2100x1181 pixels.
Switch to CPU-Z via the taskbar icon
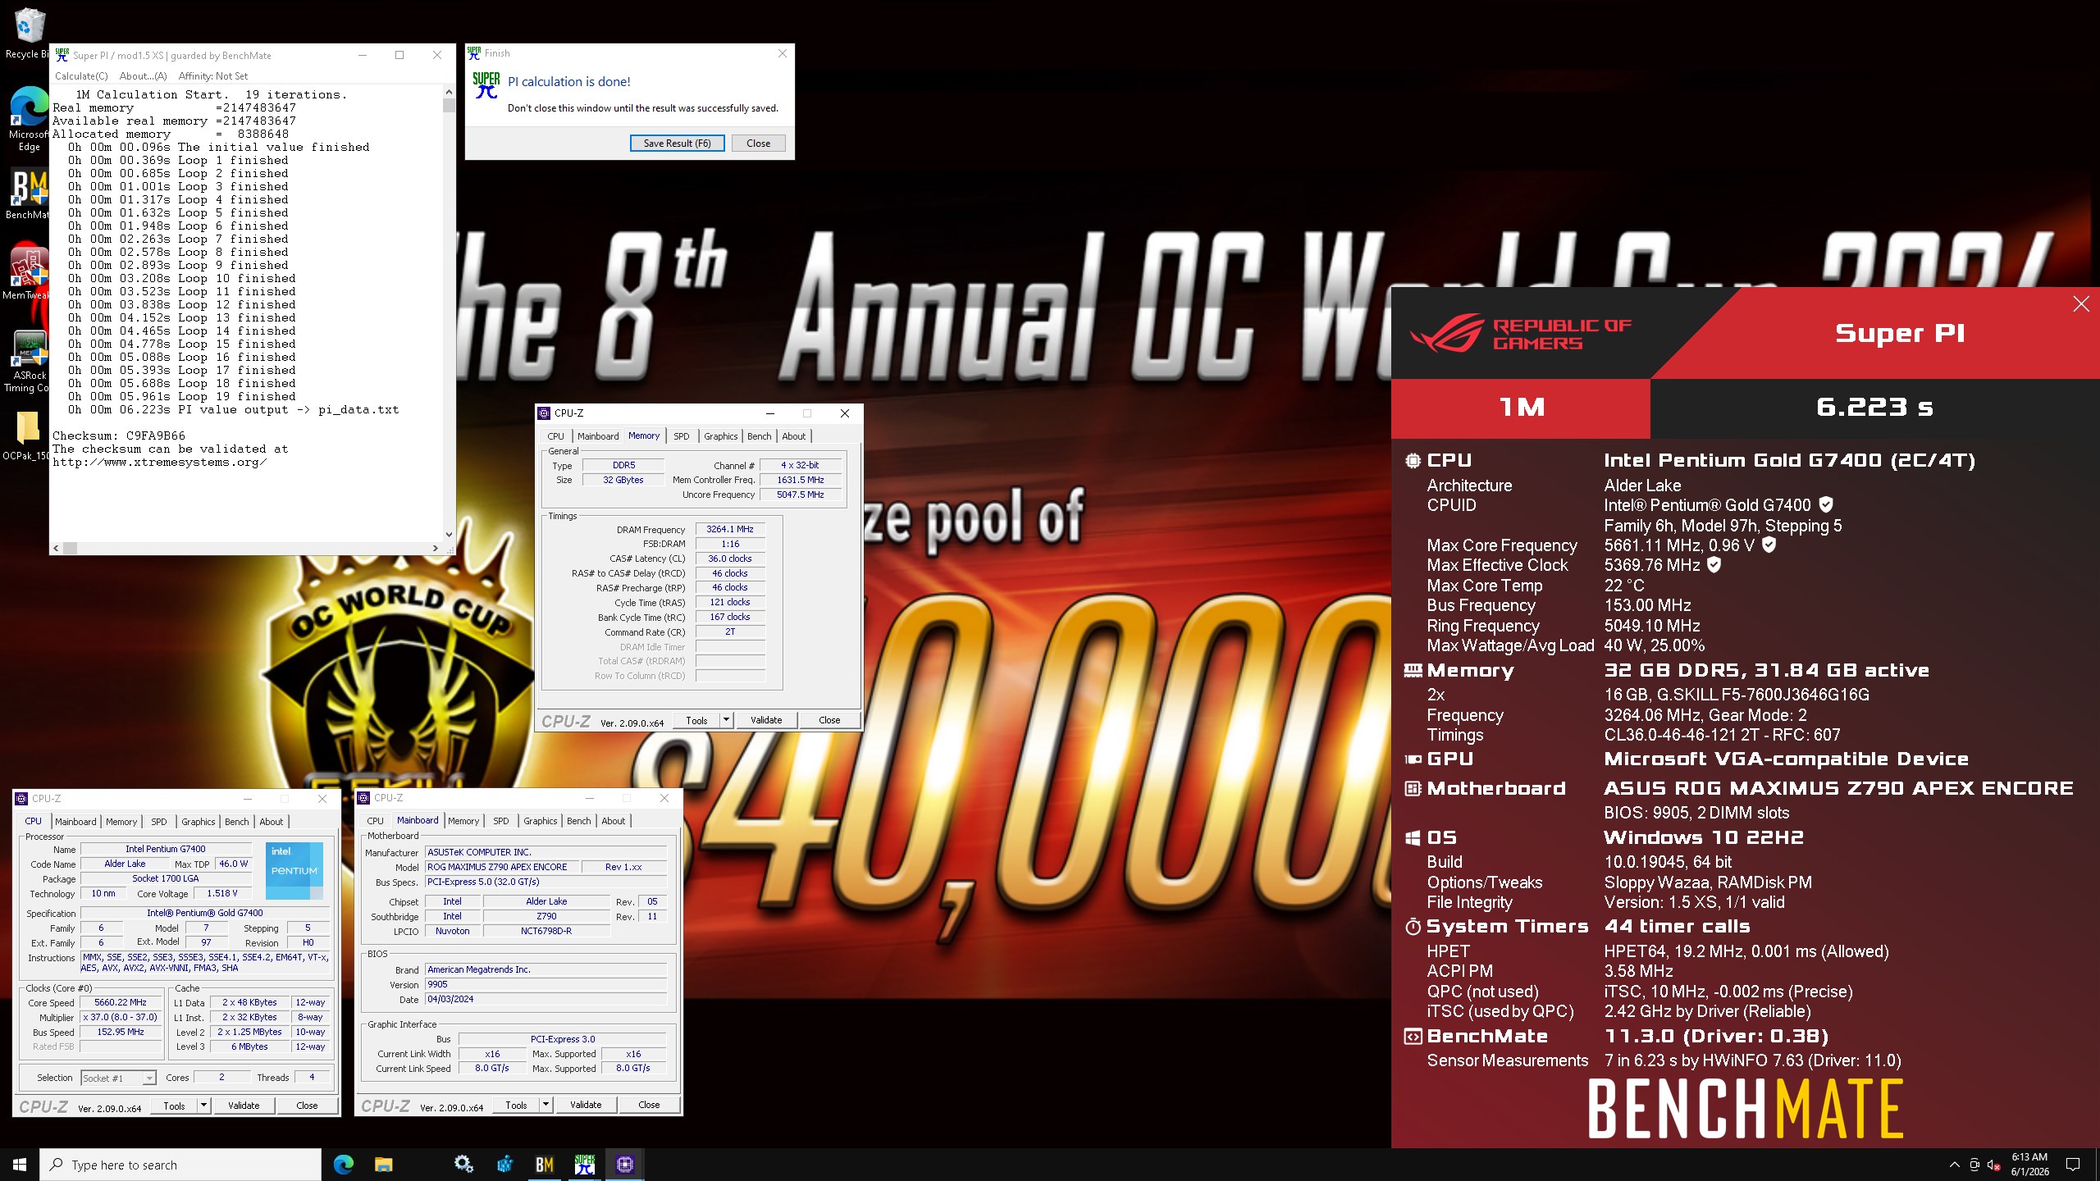[625, 1165]
